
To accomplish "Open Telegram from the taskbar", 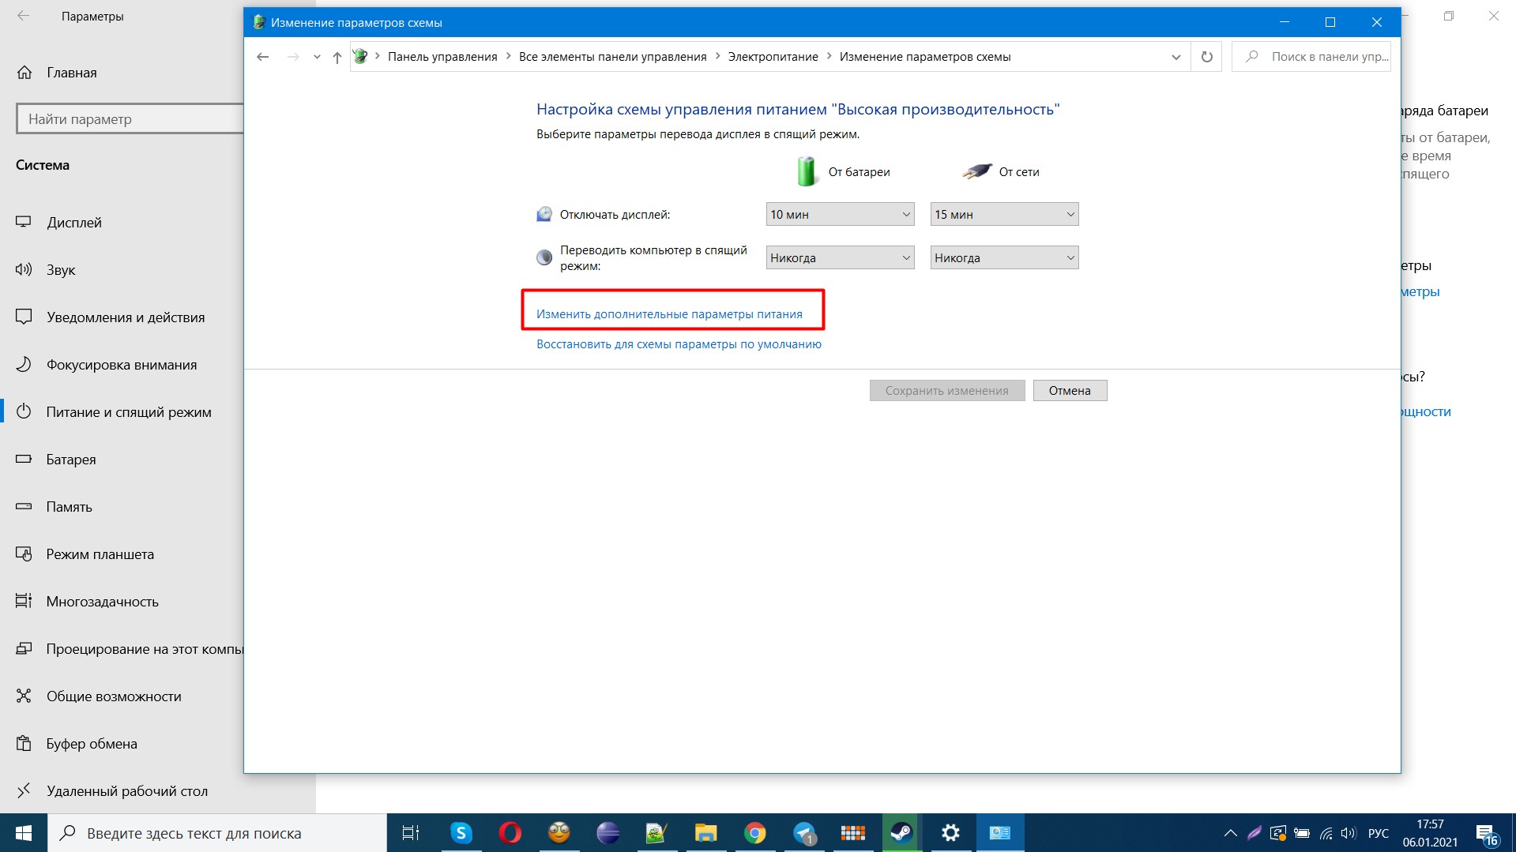I will 804,833.
